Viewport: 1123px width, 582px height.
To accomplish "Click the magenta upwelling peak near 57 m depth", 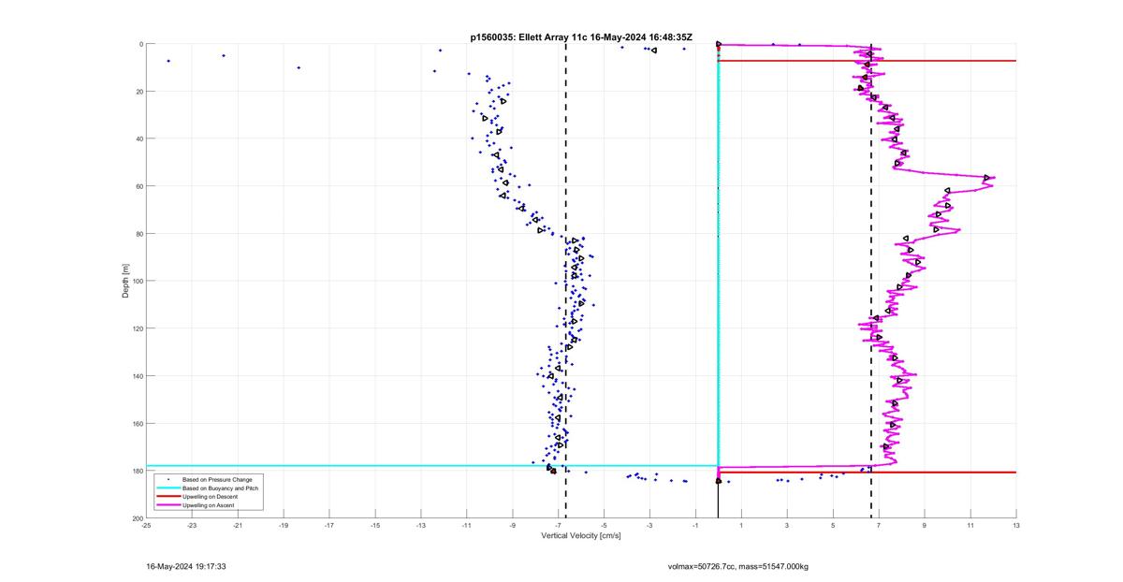I will (x=989, y=178).
